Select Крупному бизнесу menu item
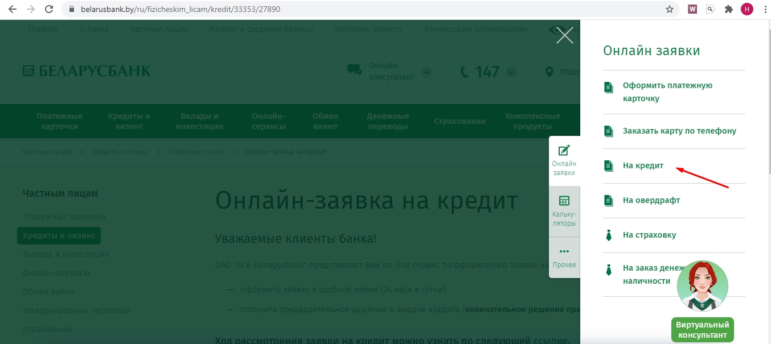 click(x=368, y=29)
